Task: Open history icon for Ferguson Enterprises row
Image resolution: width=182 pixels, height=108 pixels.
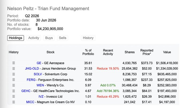Action: pos(14,80)
